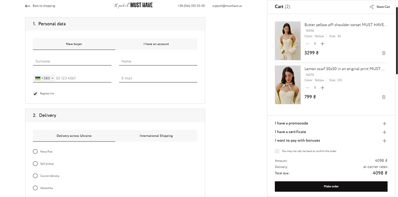The width and height of the screenshot is (398, 197).
Task: Choose Courier delivery radio button
Action: (x=35, y=176)
